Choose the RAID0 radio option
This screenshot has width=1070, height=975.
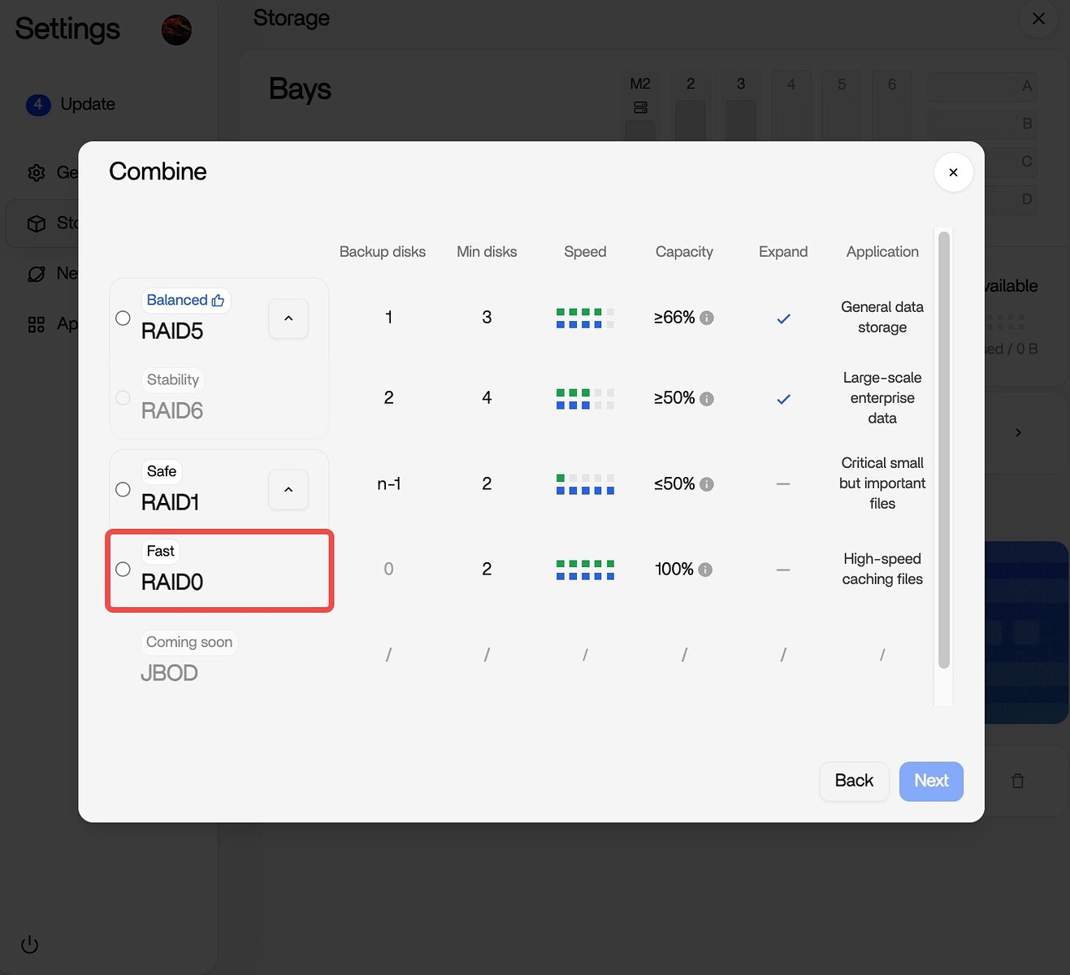(x=123, y=569)
